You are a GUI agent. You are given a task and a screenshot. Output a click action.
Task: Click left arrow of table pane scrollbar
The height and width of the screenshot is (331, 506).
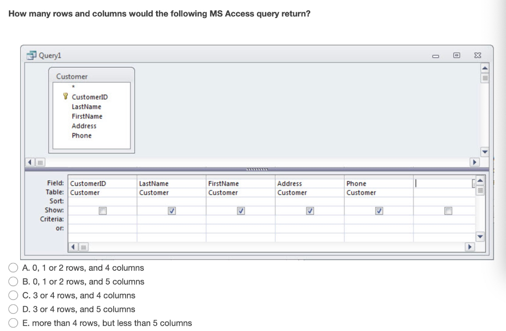tap(30, 162)
